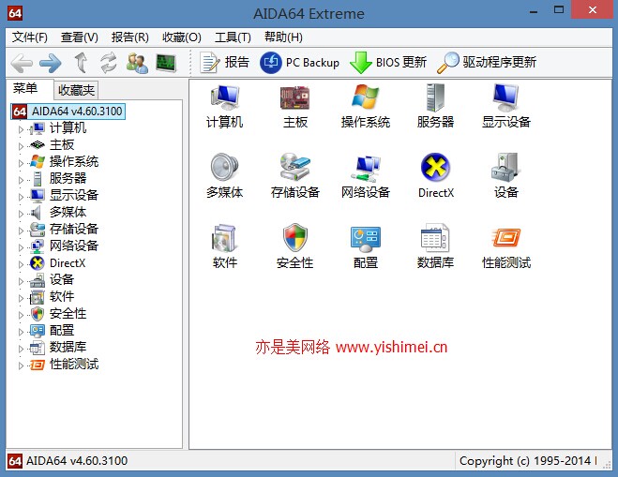Open the 报告(R) menu
Screen dimensions: 618x477
(130, 37)
